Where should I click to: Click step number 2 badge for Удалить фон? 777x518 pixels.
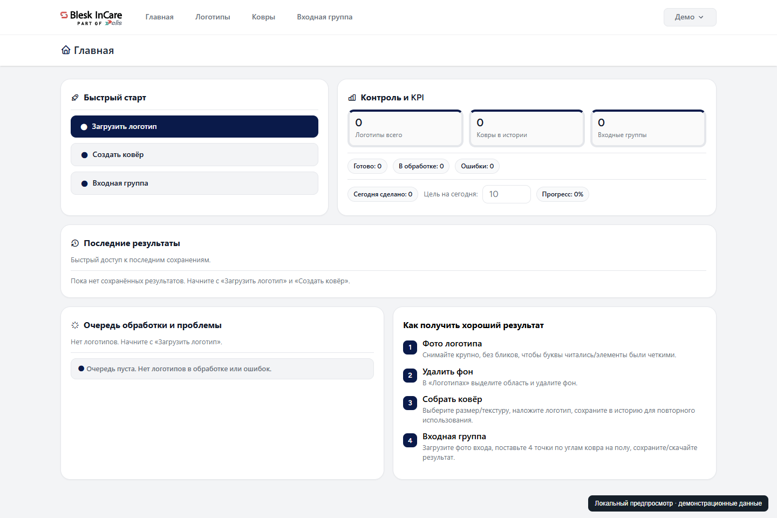[x=410, y=376]
